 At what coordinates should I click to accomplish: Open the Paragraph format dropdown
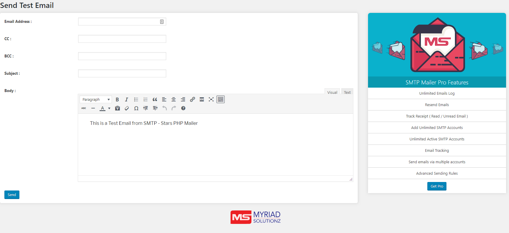(x=96, y=100)
